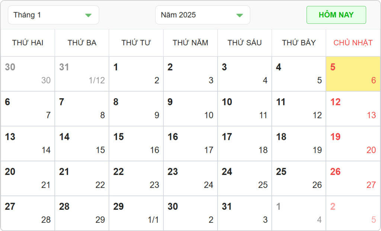Select January 1 in the calendar
381x231 pixels.
point(136,74)
